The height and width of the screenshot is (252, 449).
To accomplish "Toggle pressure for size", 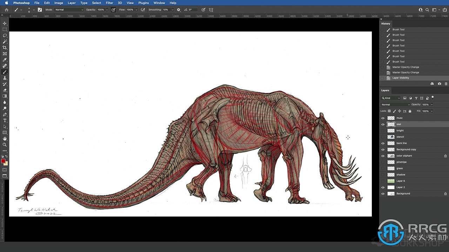I will pyautogui.click(x=203, y=10).
